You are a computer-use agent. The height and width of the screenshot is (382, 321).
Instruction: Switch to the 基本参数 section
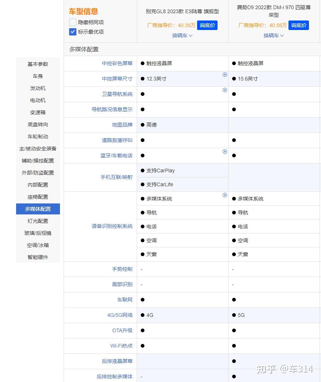pyautogui.click(x=38, y=64)
